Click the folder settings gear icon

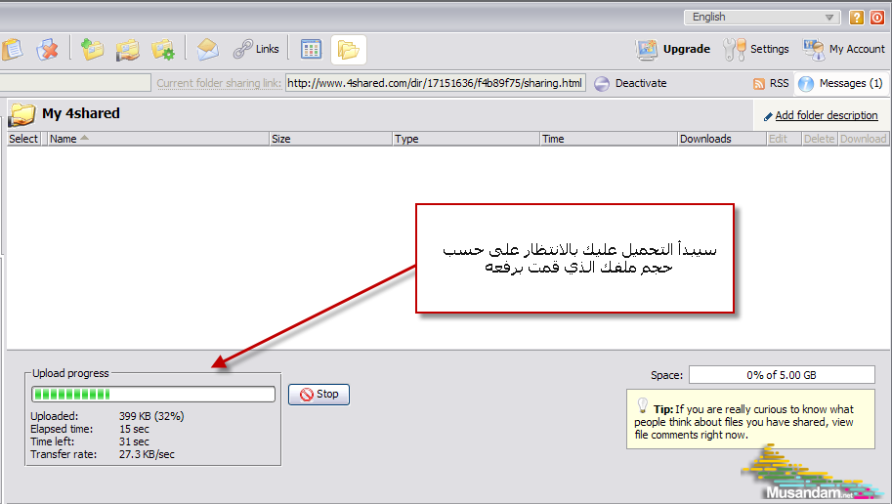coord(163,50)
